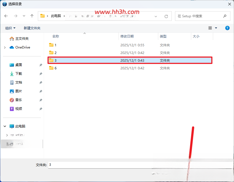Collapse the This PC (此电脑) tree node
Viewport: 234px width, 182px height.
tap(5, 126)
